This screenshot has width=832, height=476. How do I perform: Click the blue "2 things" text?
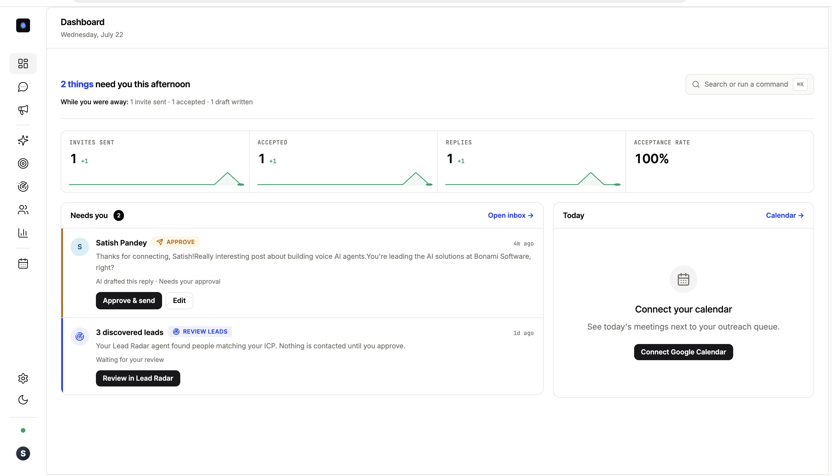[77, 84]
